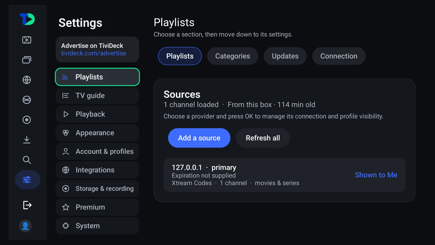Click 'Xtream Codes' source type text
This screenshot has width=435, height=245.
point(192,183)
